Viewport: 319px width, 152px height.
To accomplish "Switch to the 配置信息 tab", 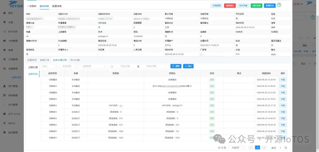I will 57,6.
